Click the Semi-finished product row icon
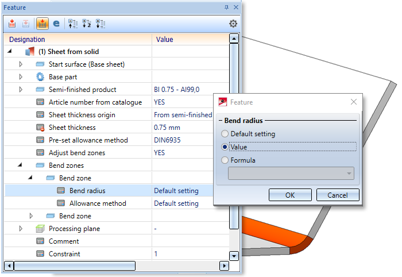 pos(40,90)
